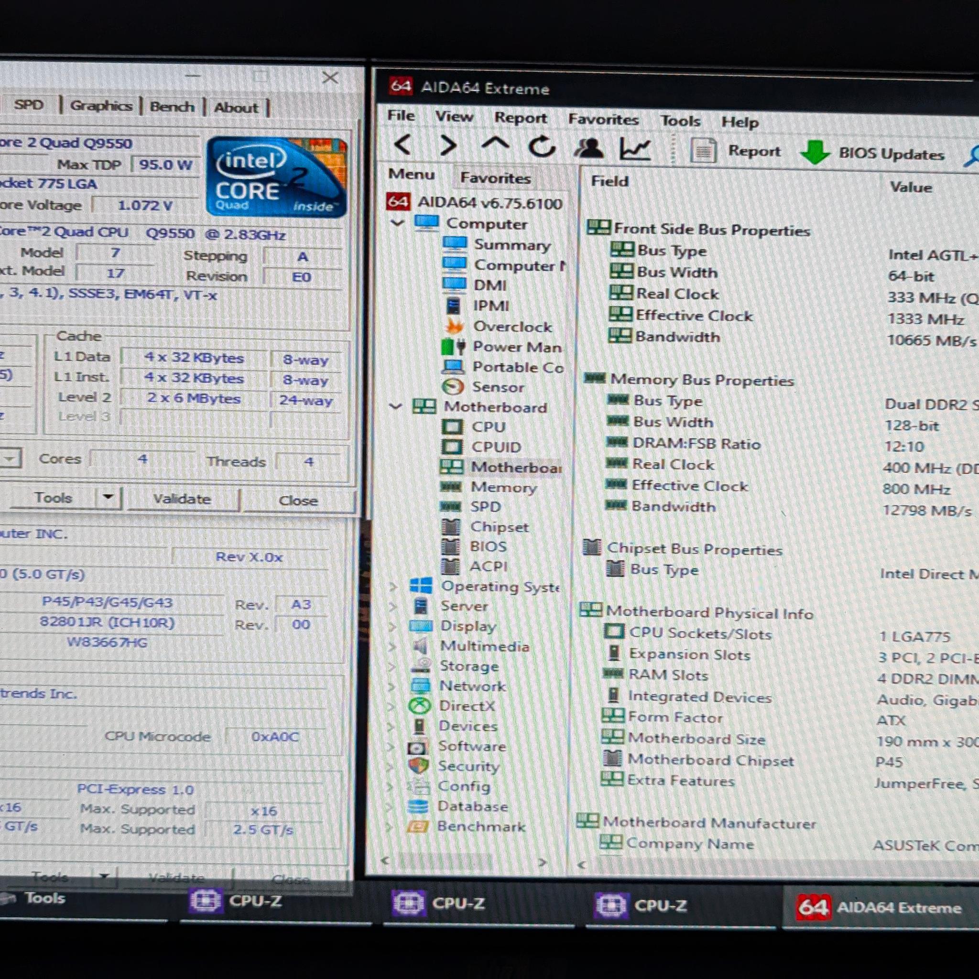The height and width of the screenshot is (979, 979).
Task: Switch to the Menu pane tab
Action: [412, 174]
